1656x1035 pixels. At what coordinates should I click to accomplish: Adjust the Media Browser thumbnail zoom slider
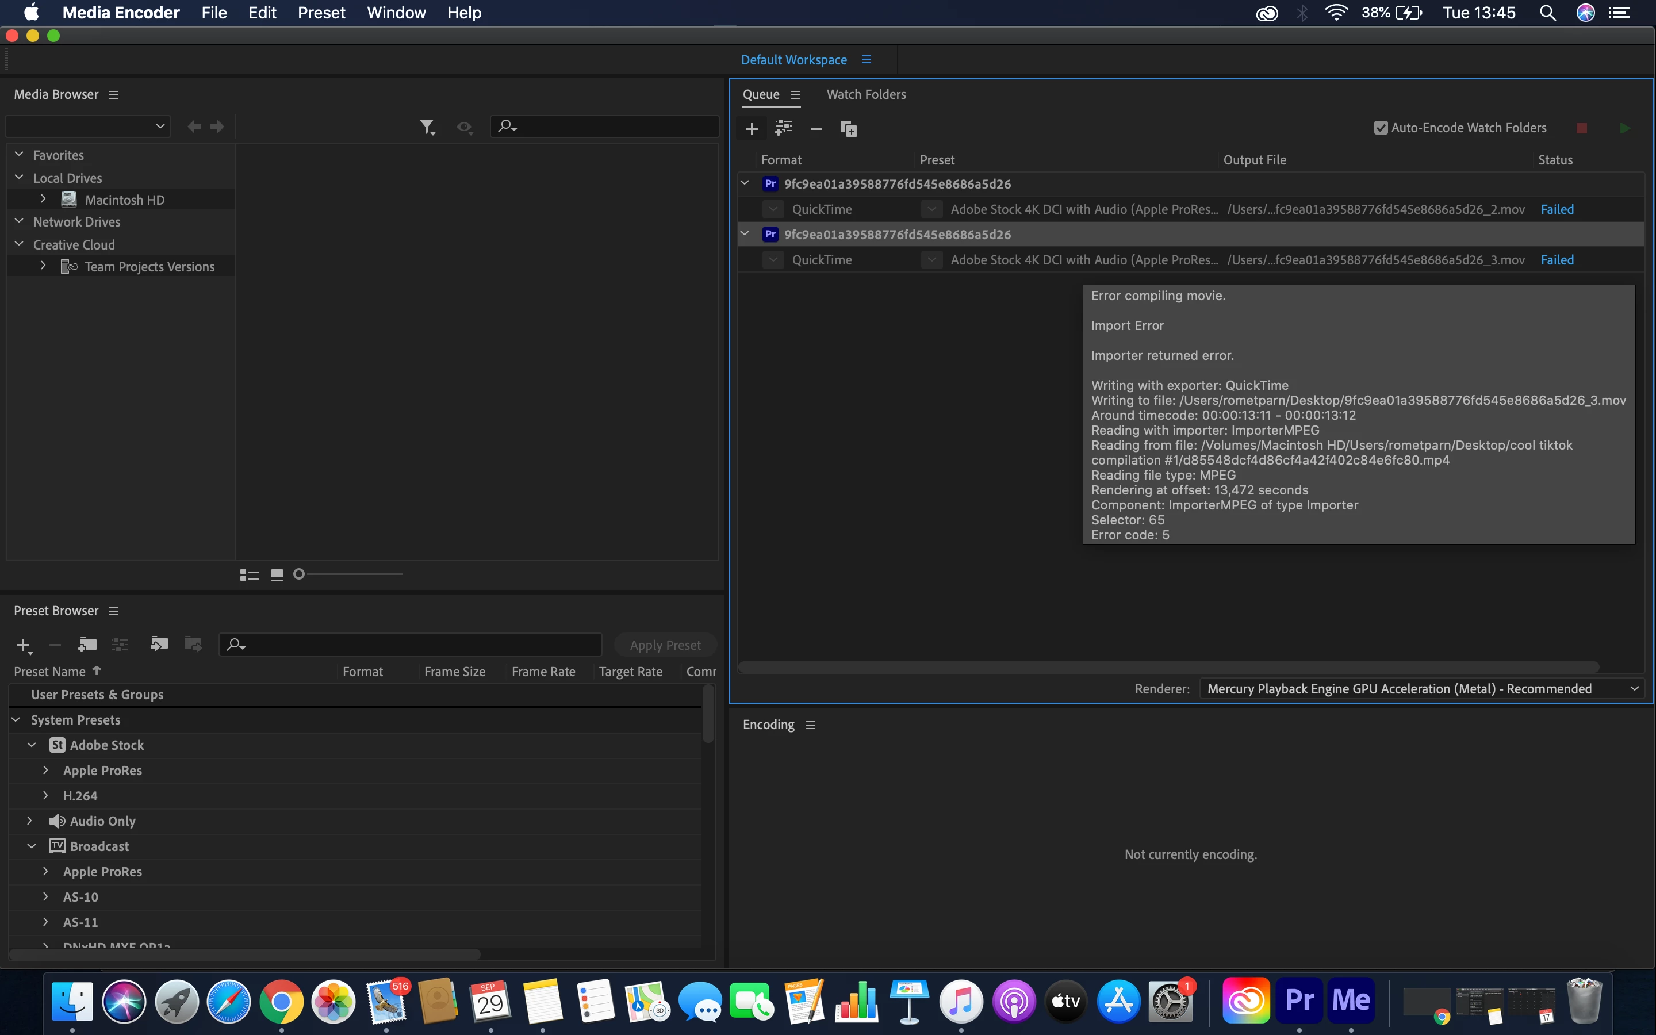click(x=299, y=574)
